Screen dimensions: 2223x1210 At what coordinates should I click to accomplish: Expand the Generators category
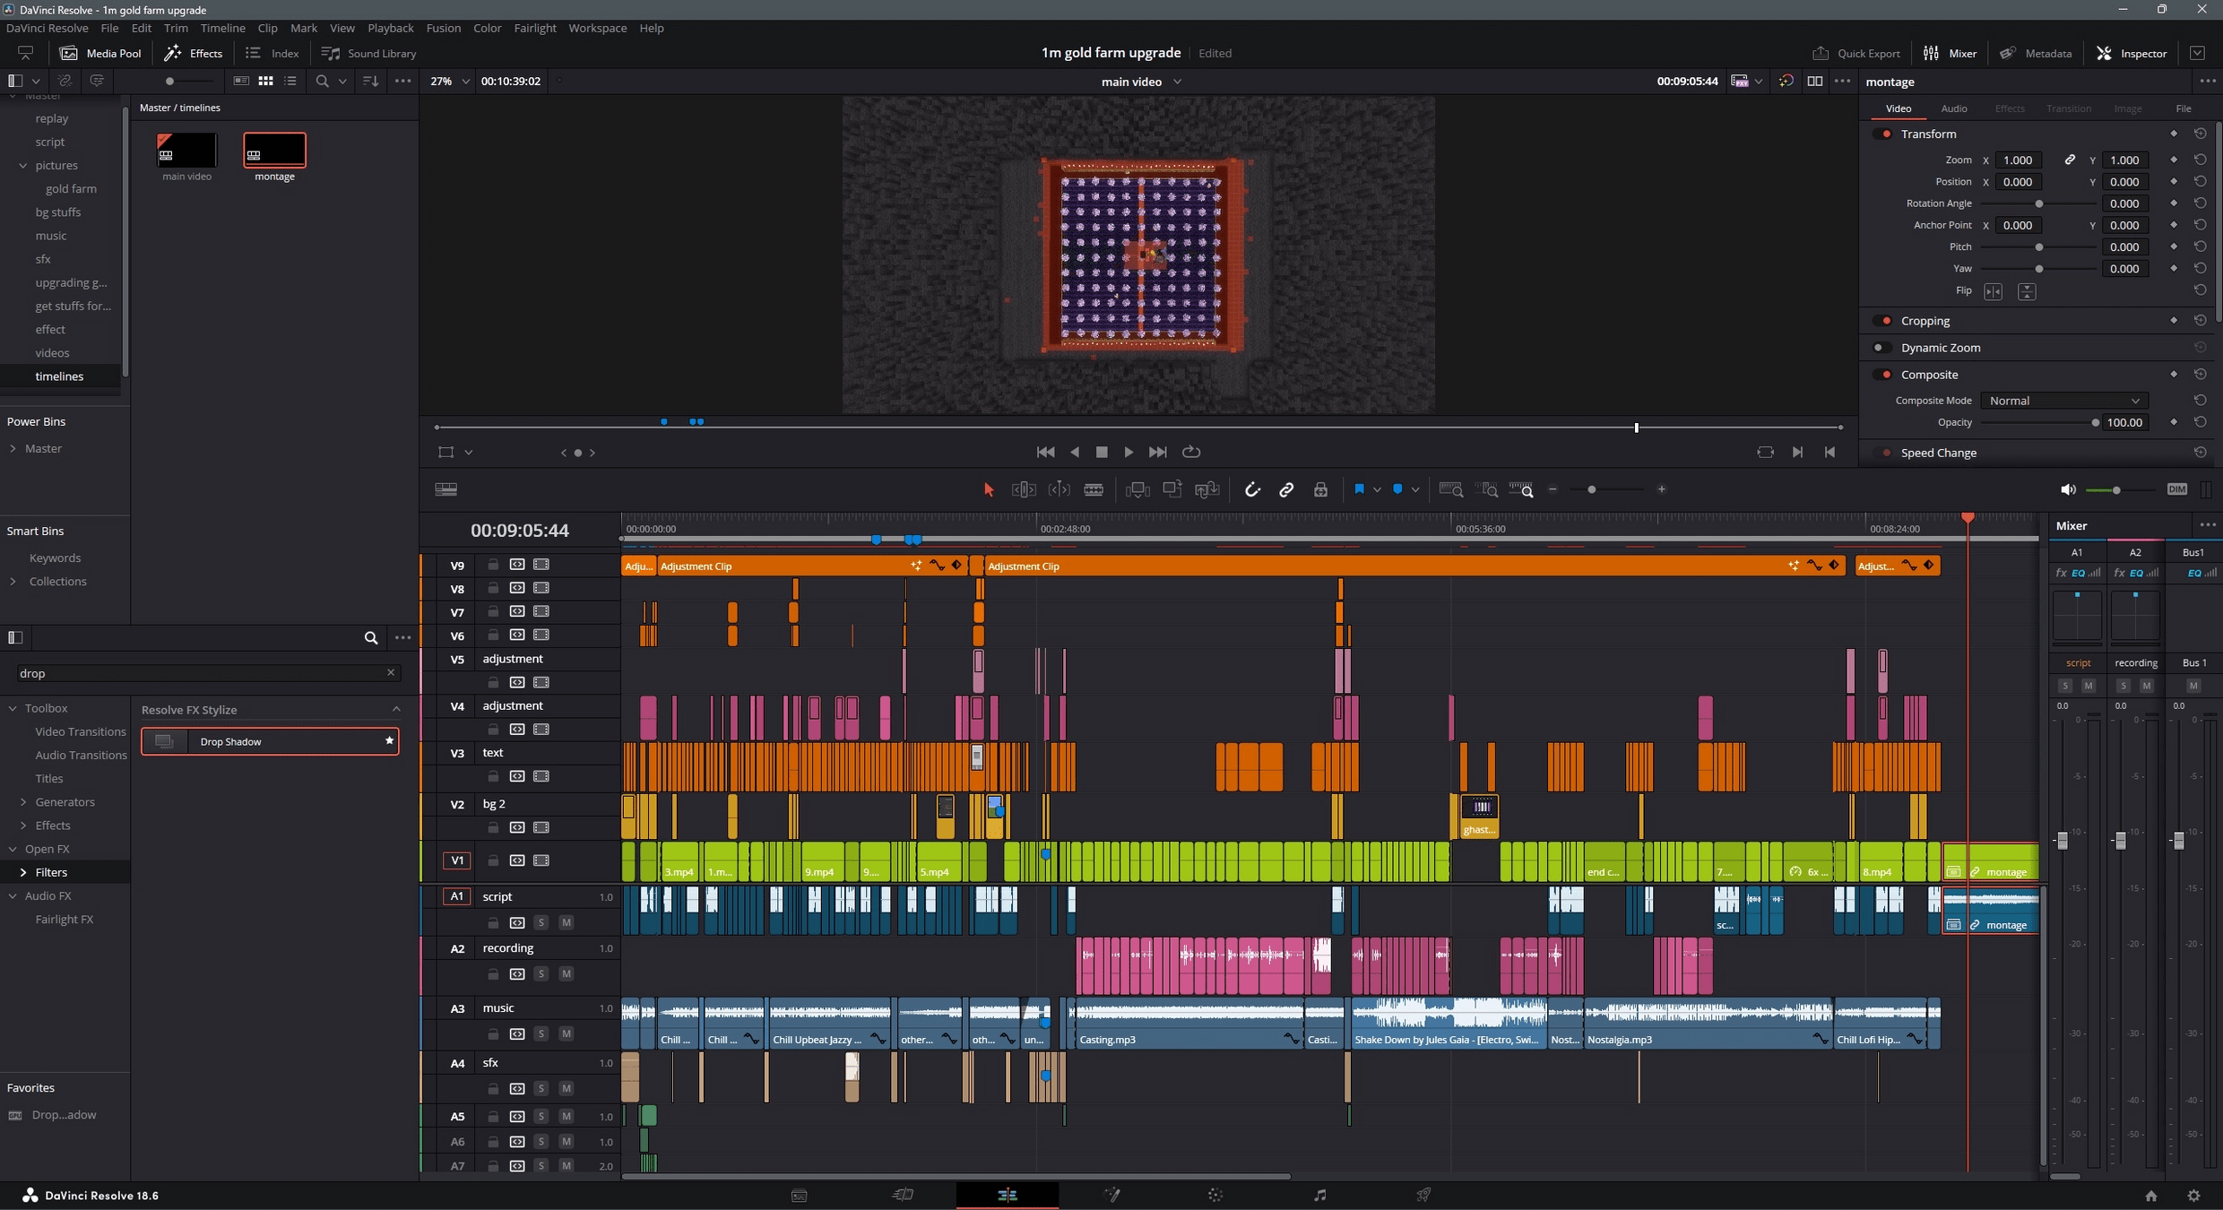23,802
